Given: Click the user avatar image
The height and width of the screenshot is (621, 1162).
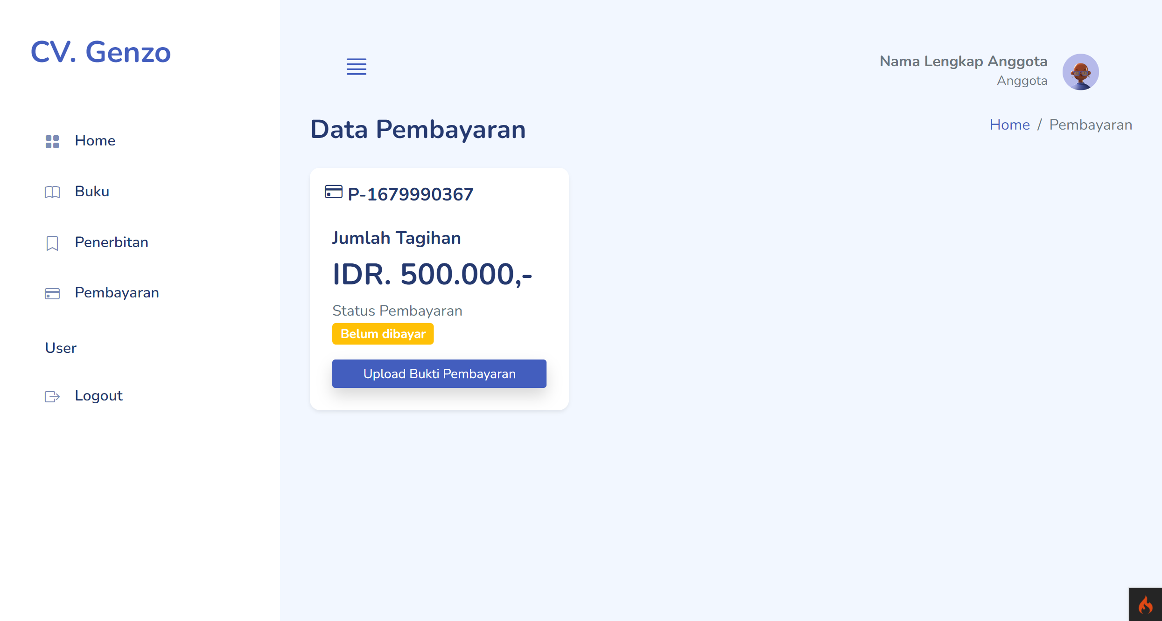Looking at the screenshot, I should (1081, 71).
